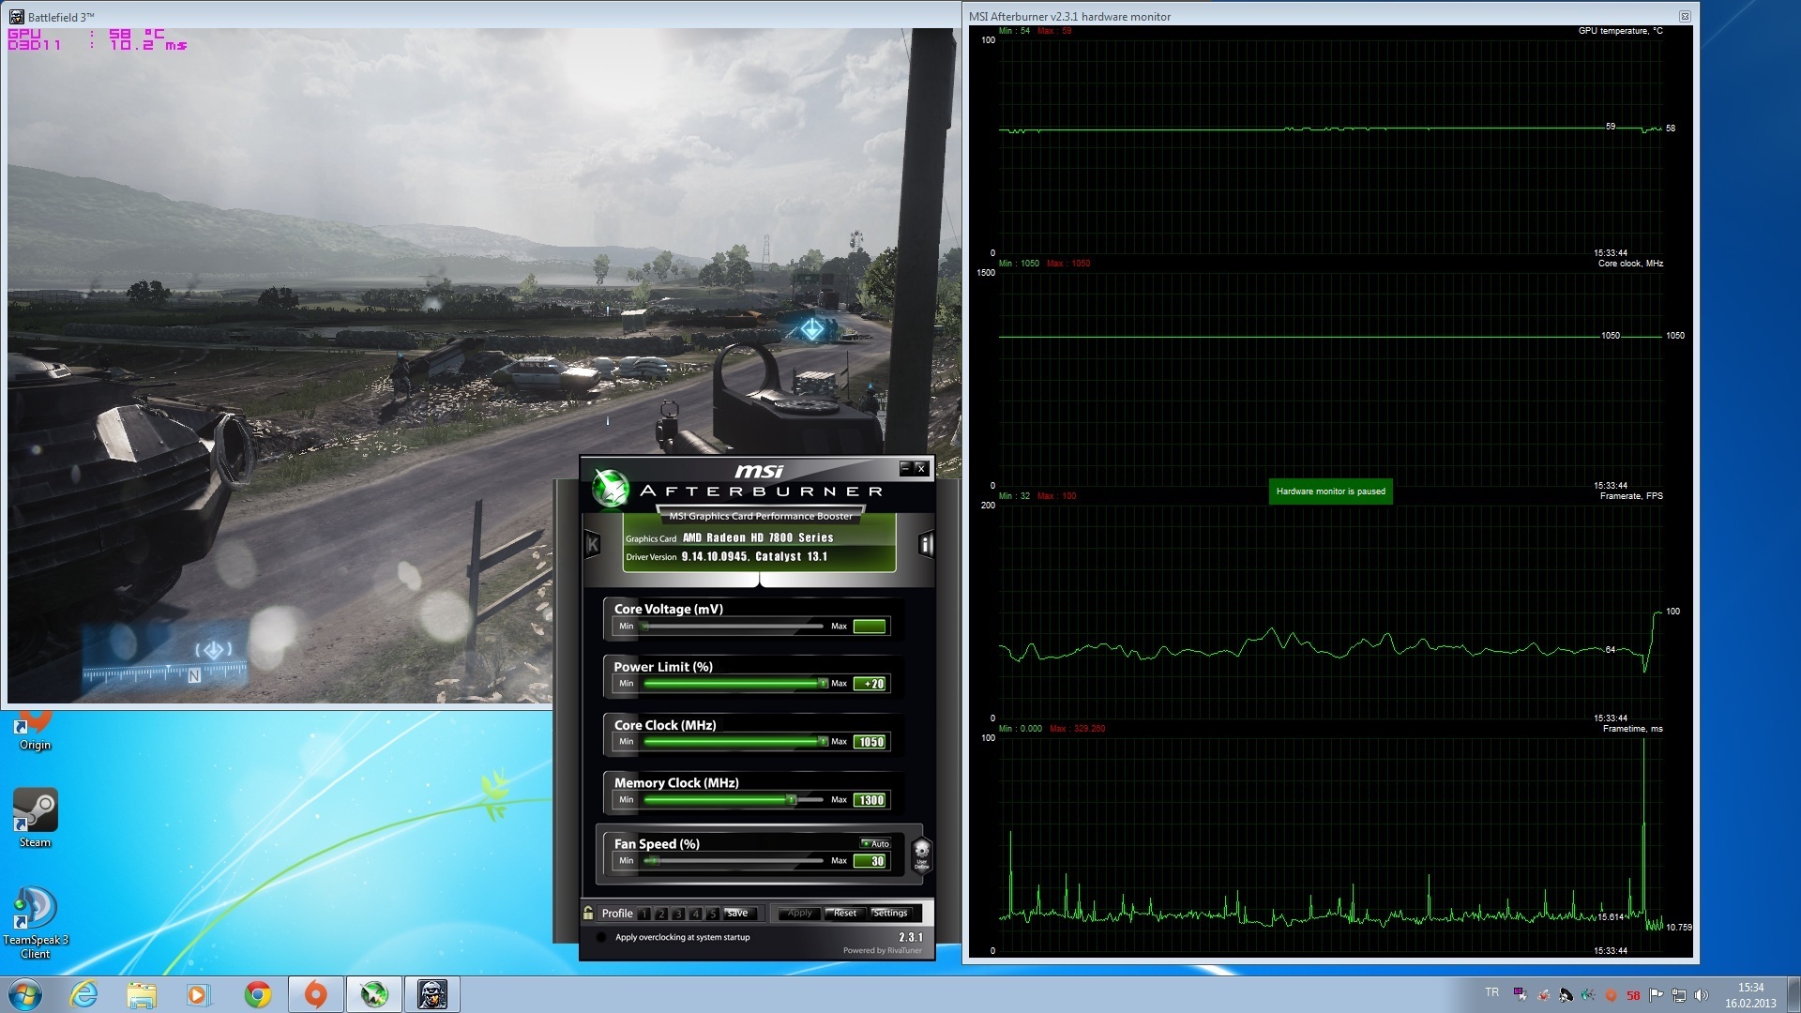Click the Power Limit +20 value field
Screen dimensions: 1801x1013
(x=870, y=684)
